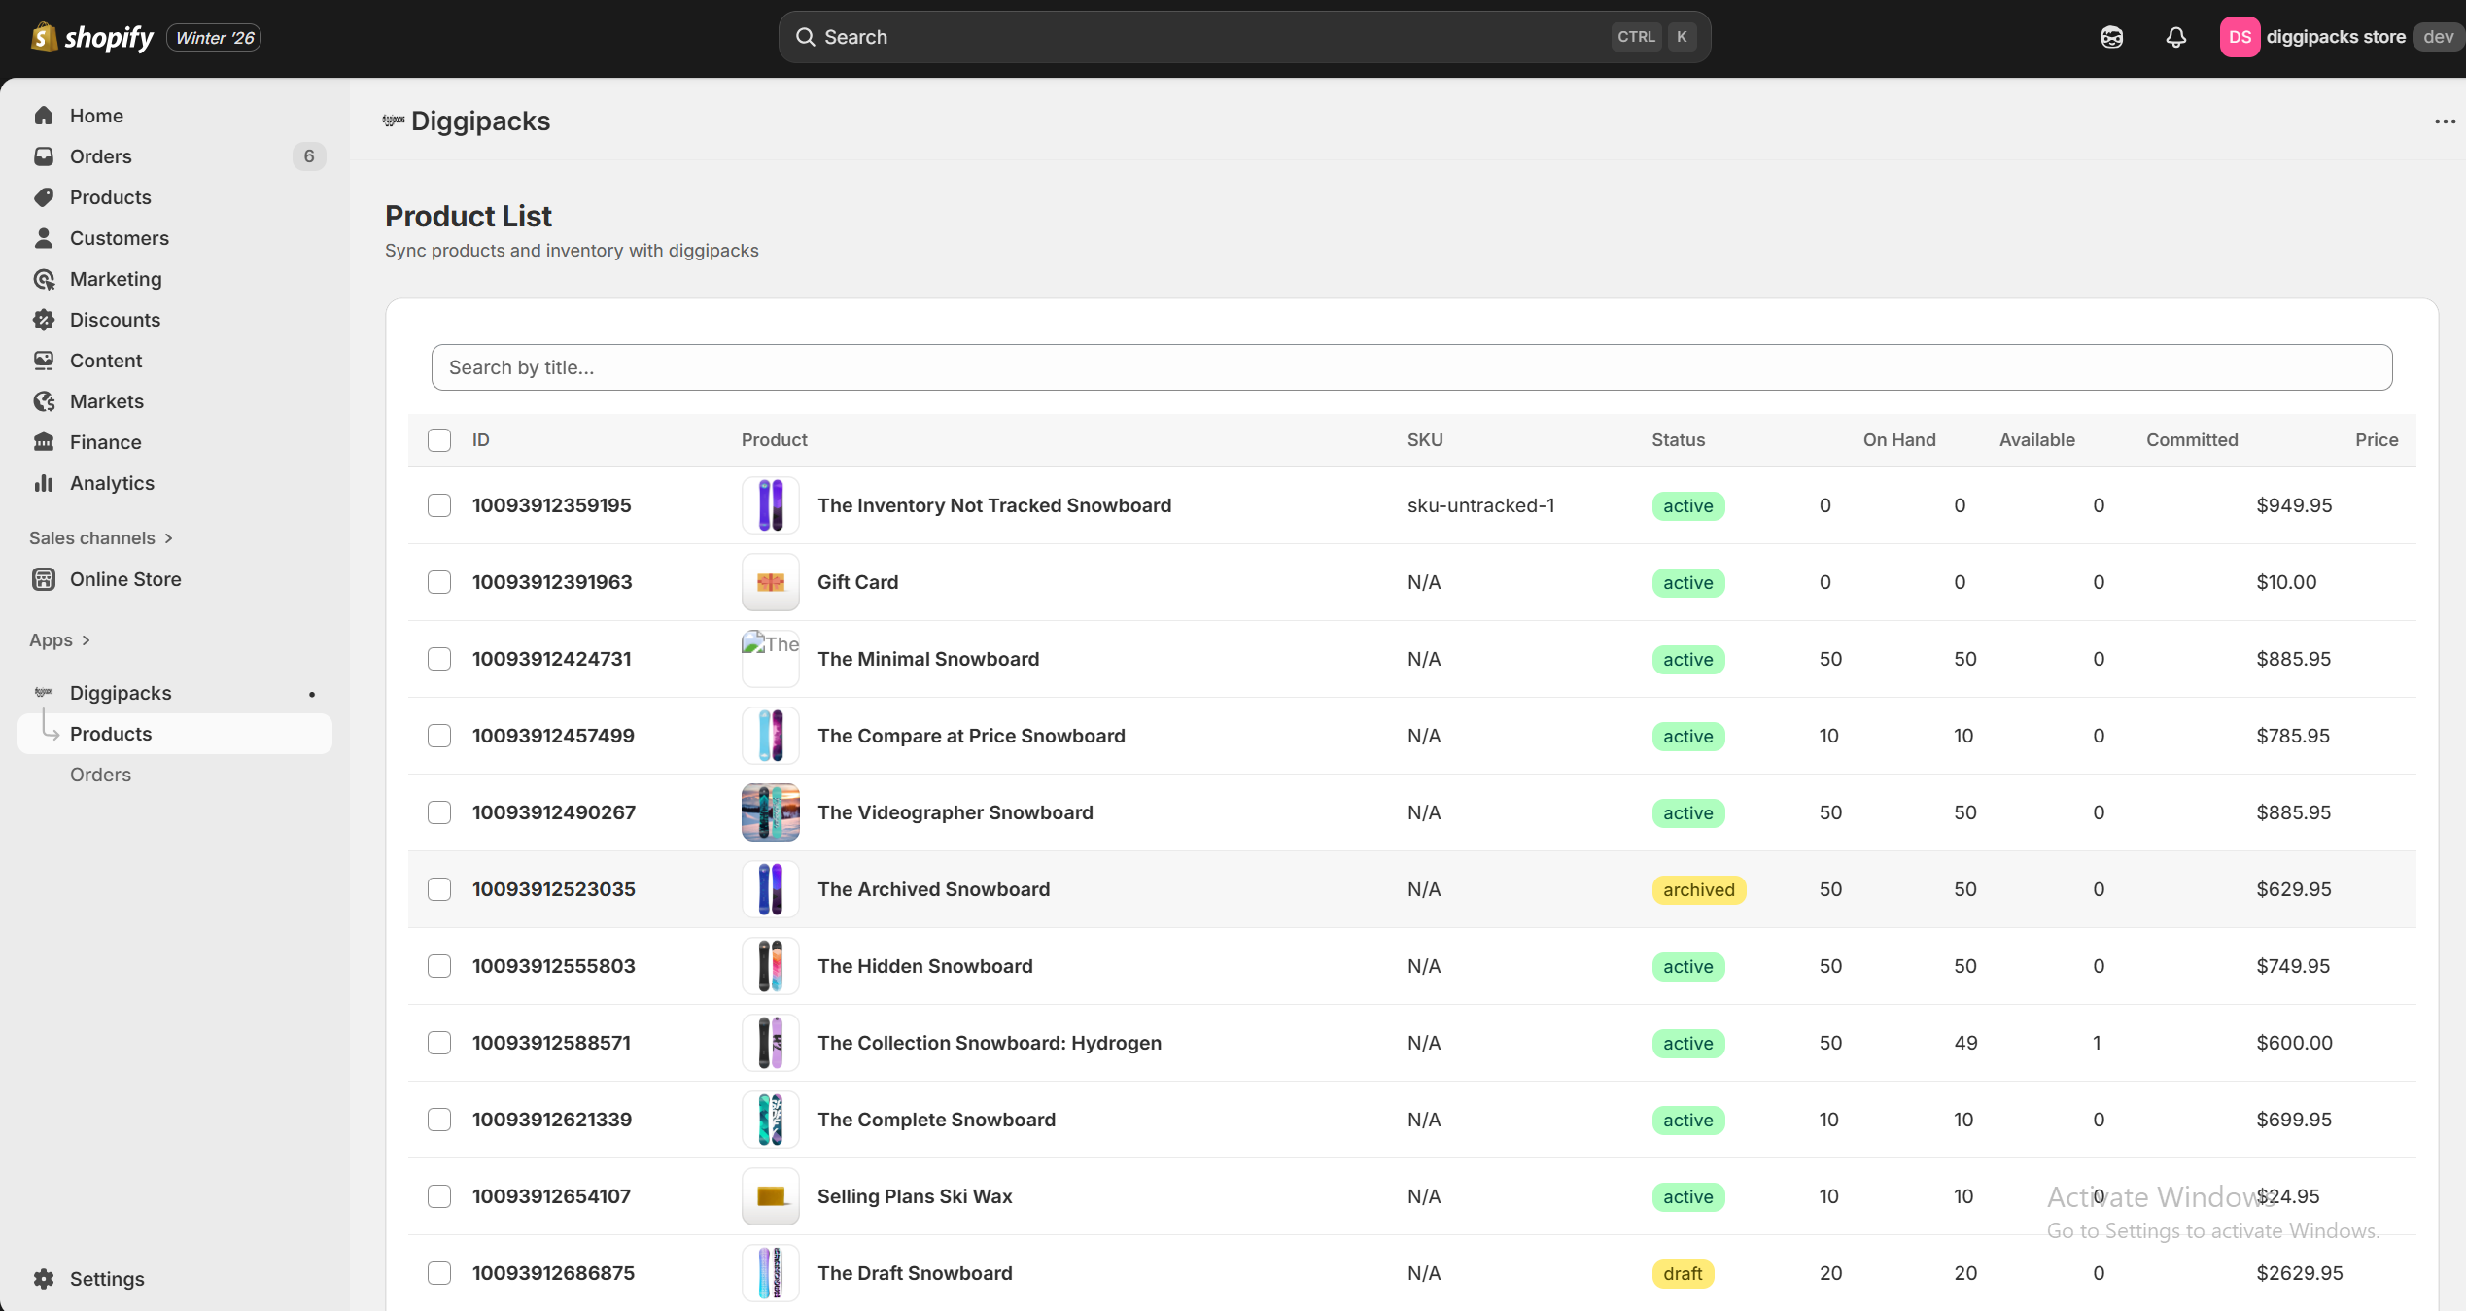Open Markets from the sidebar
Screen dimensions: 2466x1311
pos(107,401)
